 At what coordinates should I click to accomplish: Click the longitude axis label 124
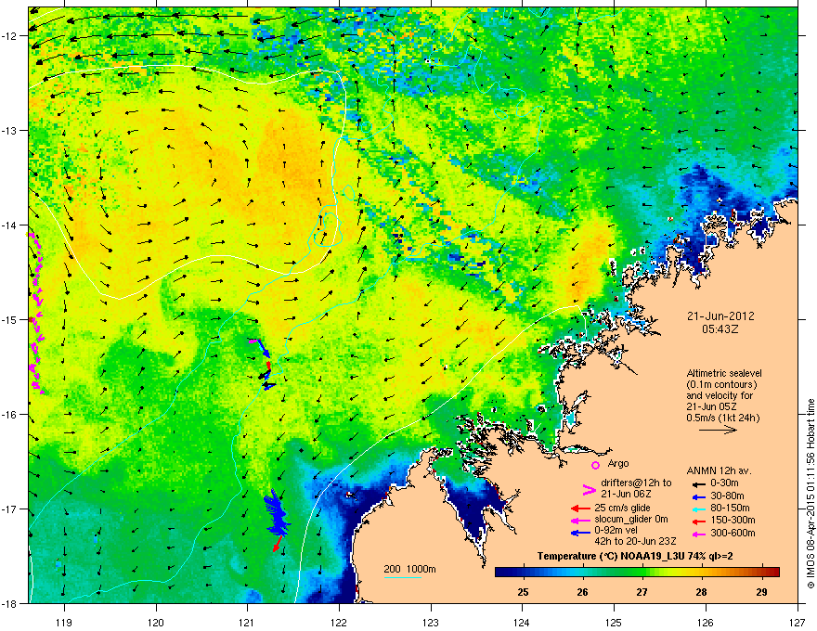[x=522, y=623]
